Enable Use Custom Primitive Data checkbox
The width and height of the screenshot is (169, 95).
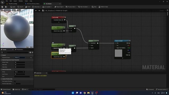15,81
